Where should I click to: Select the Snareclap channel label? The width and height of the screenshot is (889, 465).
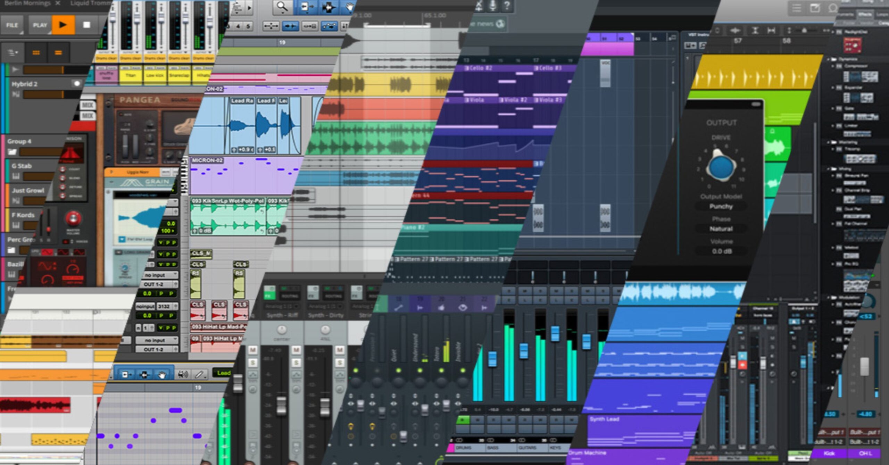point(179,75)
